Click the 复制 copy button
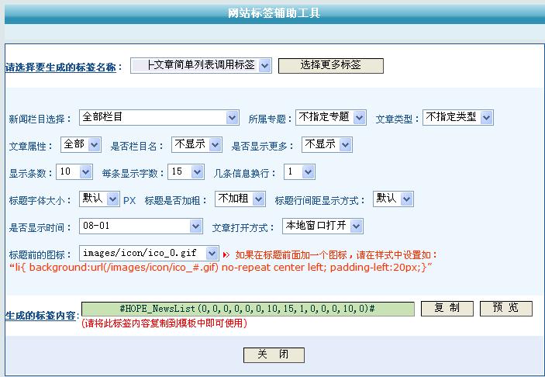Image resolution: width=545 pixels, height=377 pixels. 447,309
